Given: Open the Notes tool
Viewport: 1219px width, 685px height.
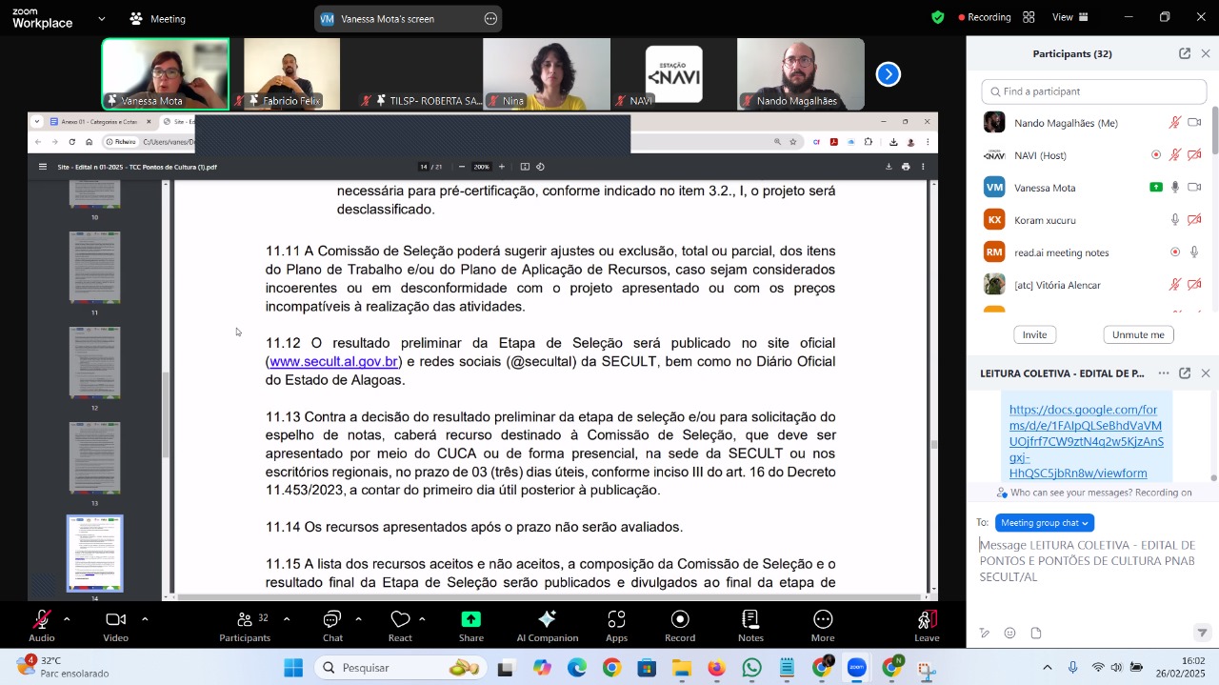Looking at the screenshot, I should pyautogui.click(x=750, y=626).
